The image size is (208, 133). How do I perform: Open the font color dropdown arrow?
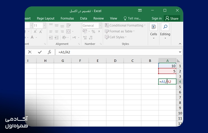pyautogui.click(x=36, y=38)
